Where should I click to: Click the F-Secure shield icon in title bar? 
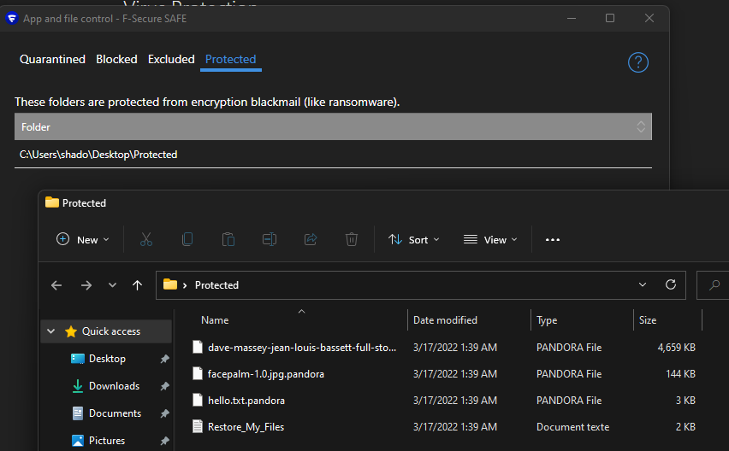[x=12, y=19]
